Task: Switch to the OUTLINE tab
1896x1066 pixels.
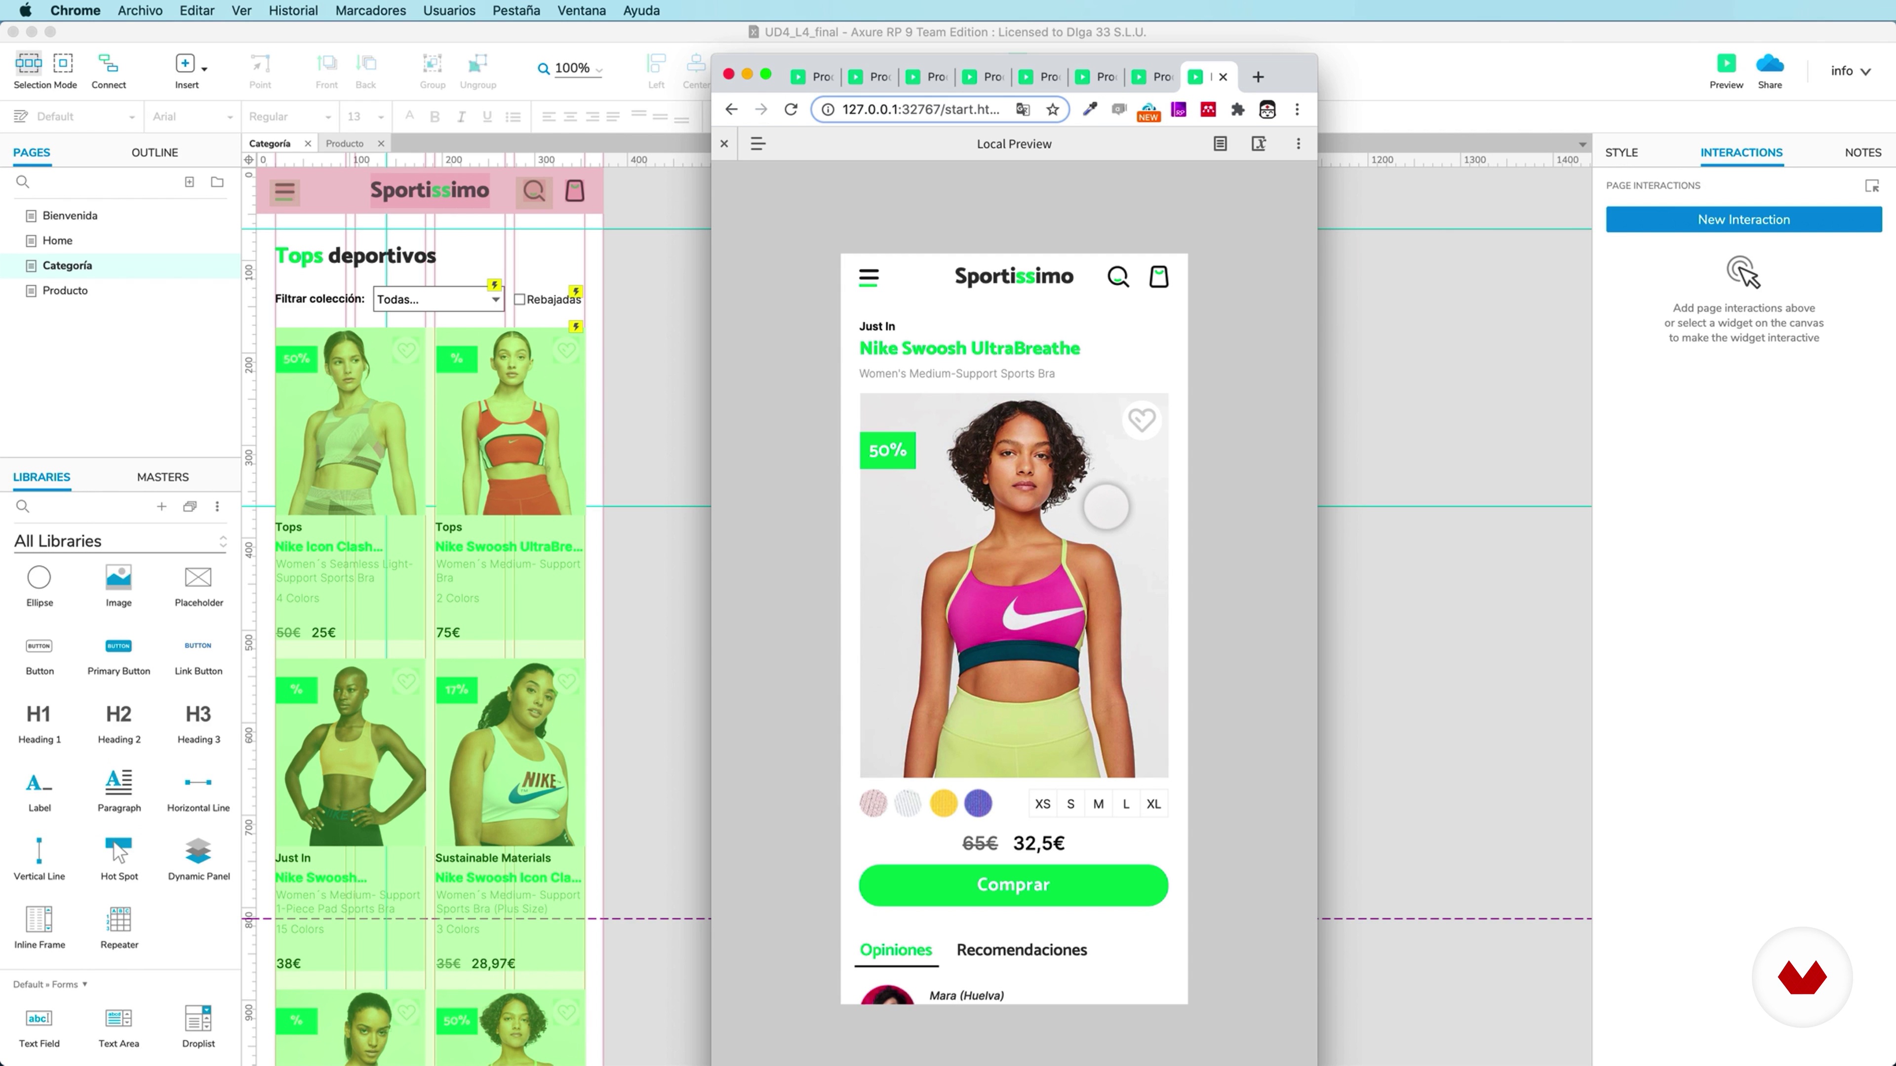Action: tap(155, 152)
